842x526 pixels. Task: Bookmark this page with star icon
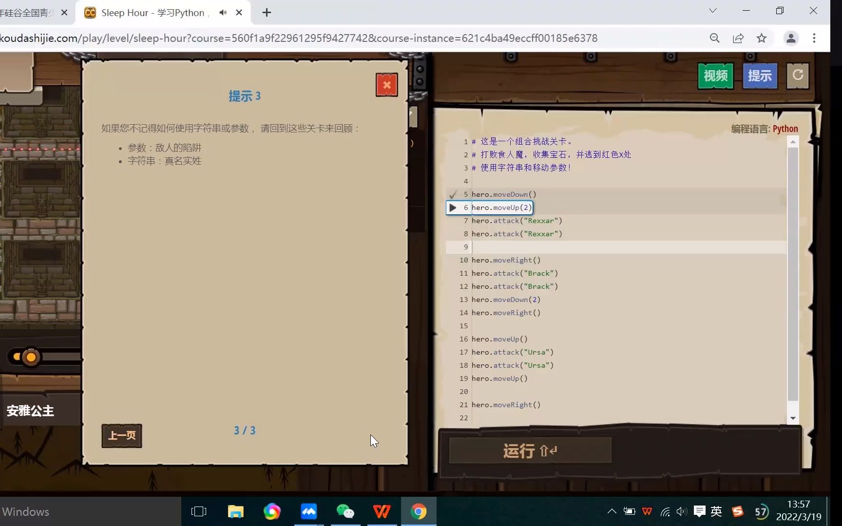762,38
